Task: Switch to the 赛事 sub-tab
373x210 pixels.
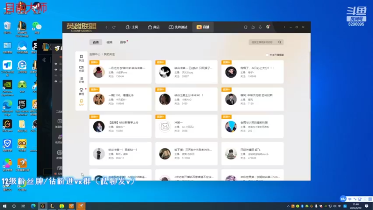Action: click(x=123, y=42)
